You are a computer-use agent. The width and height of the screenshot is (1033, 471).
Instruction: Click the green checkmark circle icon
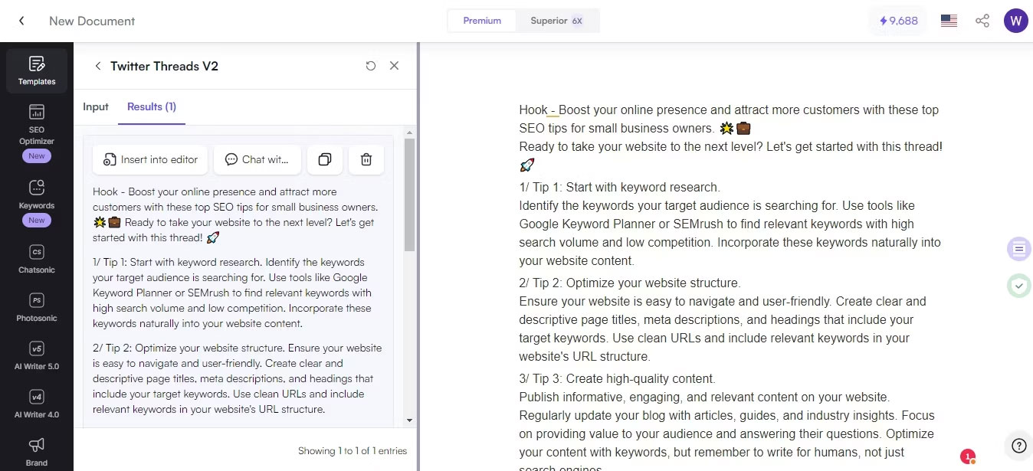pos(1018,286)
